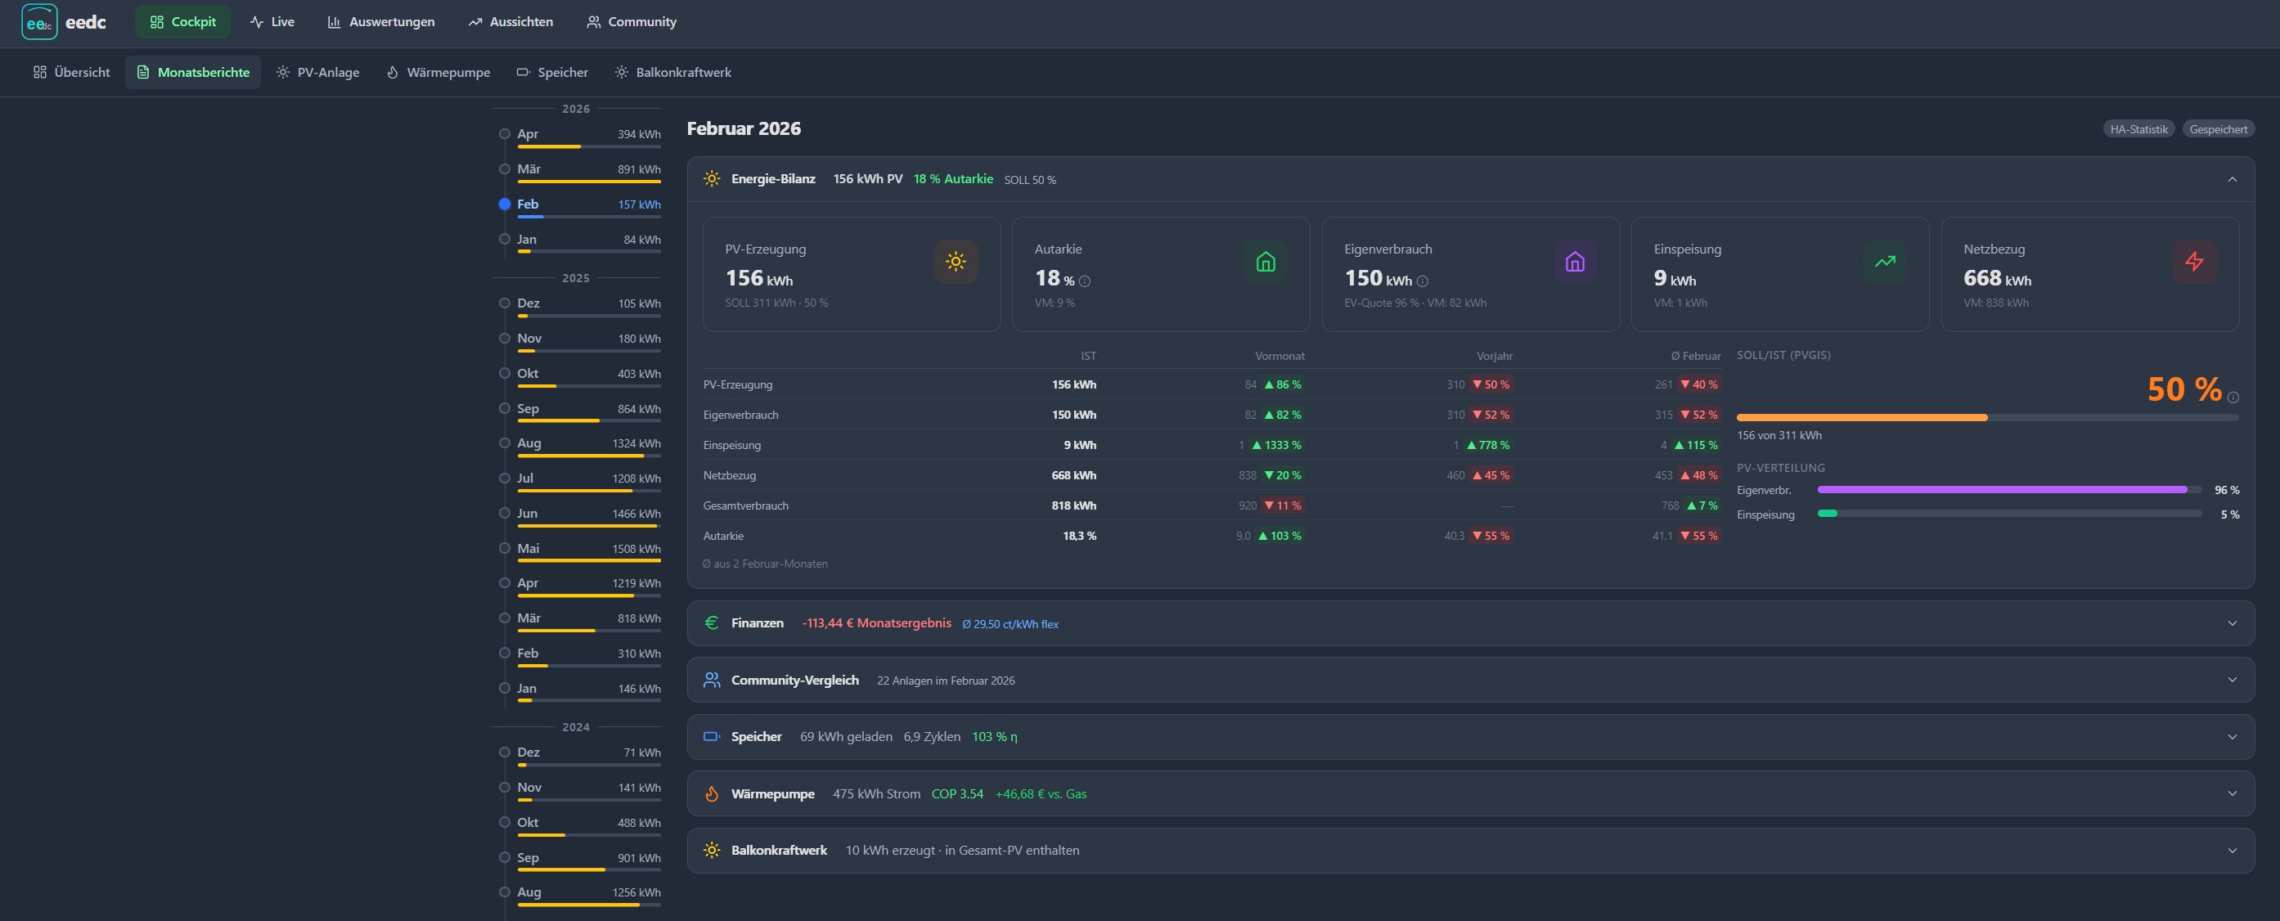The image size is (2280, 921).
Task: Select the Mär 2026 timeline radio marker
Action: (x=505, y=169)
